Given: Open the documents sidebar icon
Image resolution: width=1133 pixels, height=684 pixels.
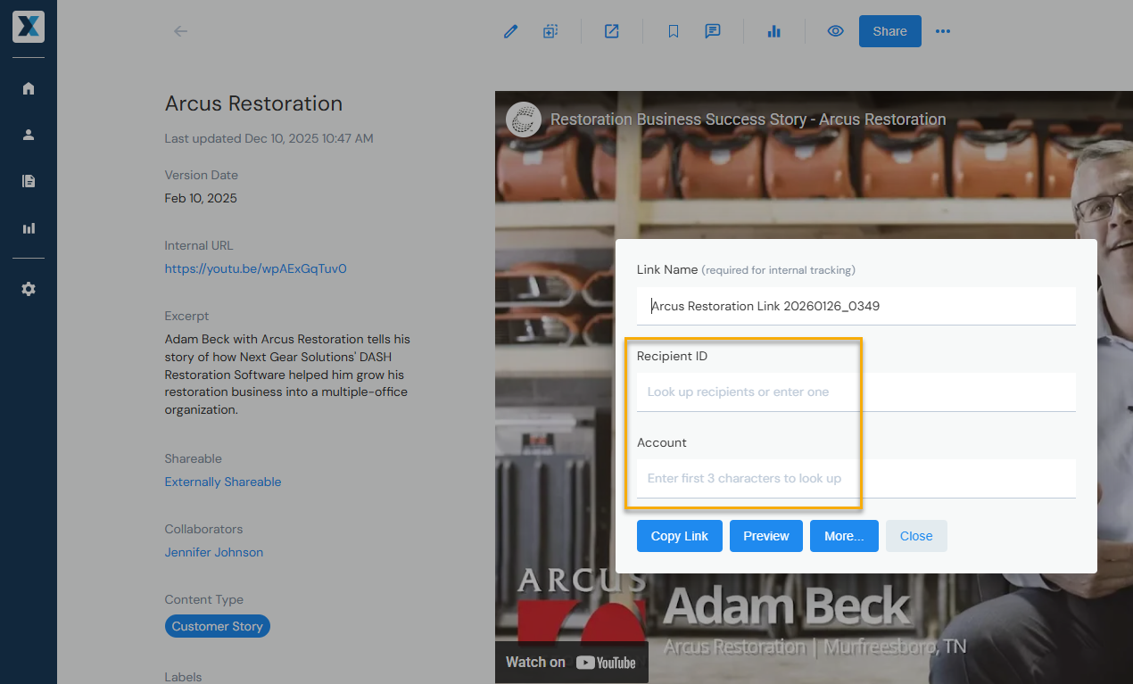Looking at the screenshot, I should coord(29,181).
